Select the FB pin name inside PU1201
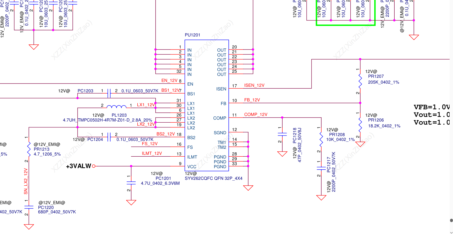Screen dimensions: 453x234 (223, 104)
